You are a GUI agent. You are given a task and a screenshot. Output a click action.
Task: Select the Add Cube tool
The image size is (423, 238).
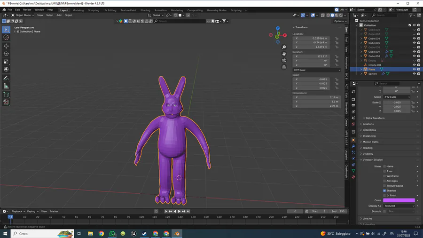point(6,95)
